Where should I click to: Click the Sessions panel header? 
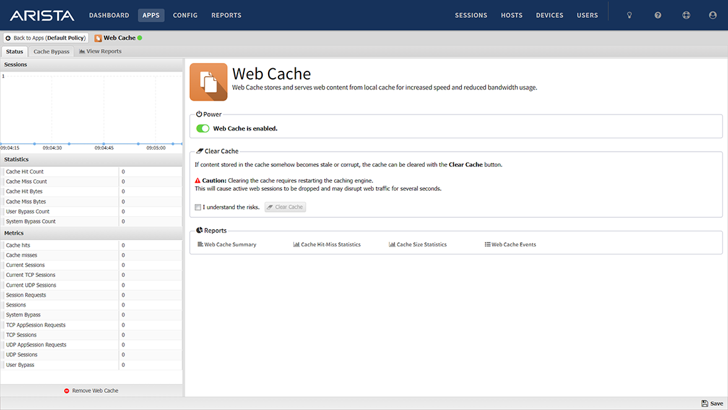coord(91,65)
